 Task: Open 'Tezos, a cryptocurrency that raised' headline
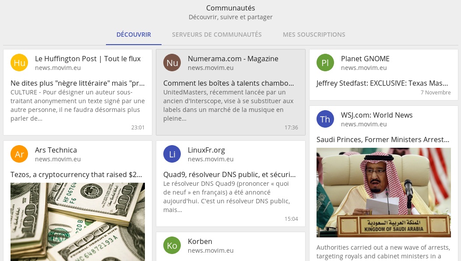click(76, 175)
